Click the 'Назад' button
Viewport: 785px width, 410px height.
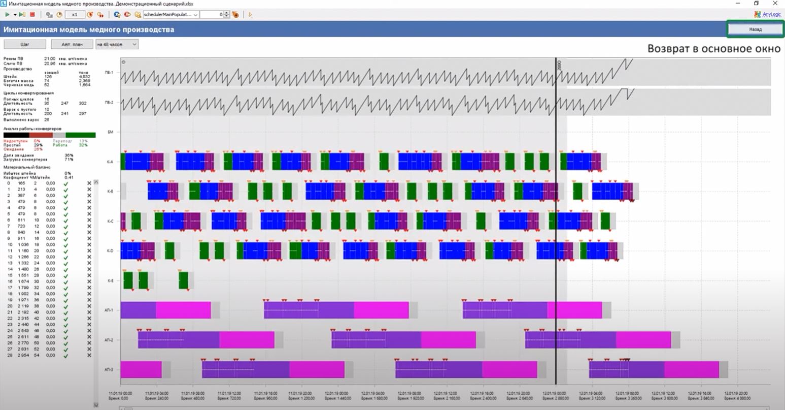[755, 29]
